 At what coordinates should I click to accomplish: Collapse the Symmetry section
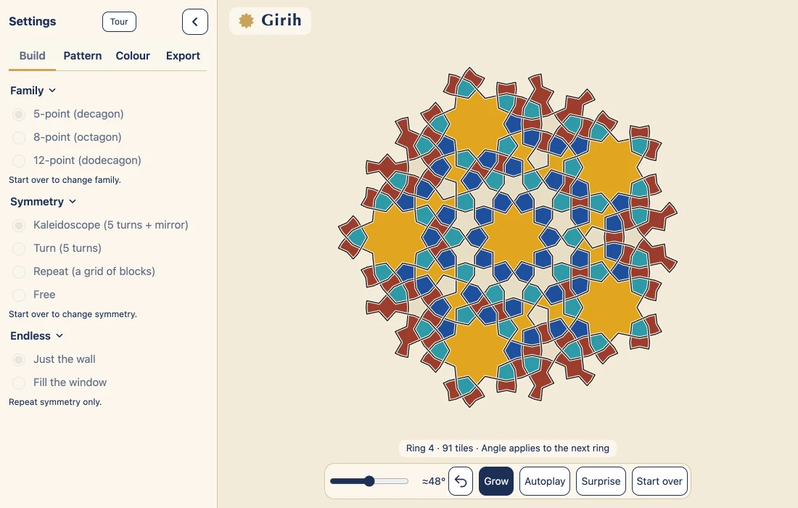[x=44, y=202]
